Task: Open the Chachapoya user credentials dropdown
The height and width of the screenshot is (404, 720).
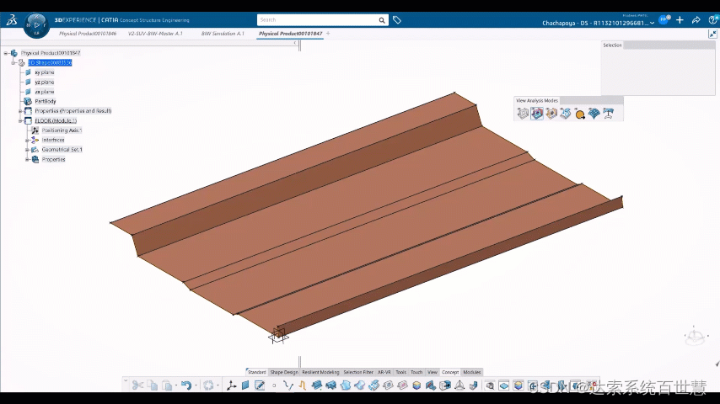Action: coord(652,24)
